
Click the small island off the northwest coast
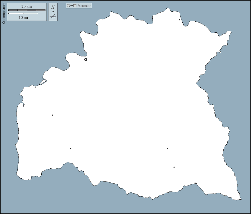[43, 81]
